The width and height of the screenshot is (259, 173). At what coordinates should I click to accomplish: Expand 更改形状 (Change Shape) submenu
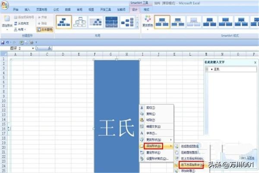click(156, 140)
